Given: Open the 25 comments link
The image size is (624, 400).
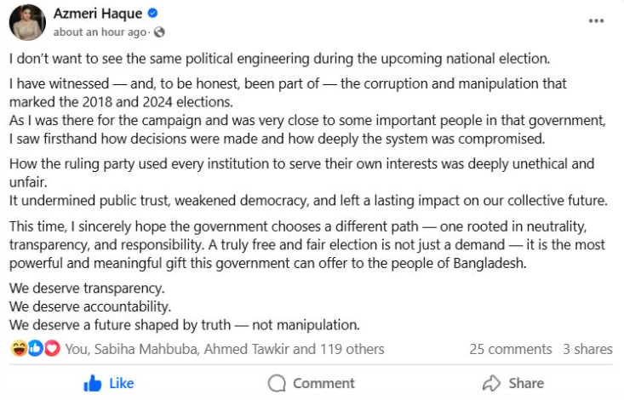Looking at the screenshot, I should tap(510, 349).
